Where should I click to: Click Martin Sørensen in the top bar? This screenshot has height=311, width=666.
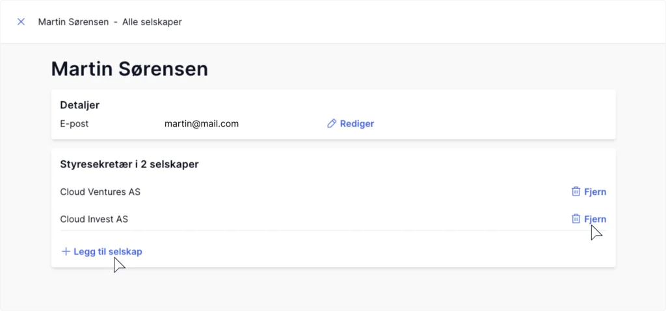73,21
